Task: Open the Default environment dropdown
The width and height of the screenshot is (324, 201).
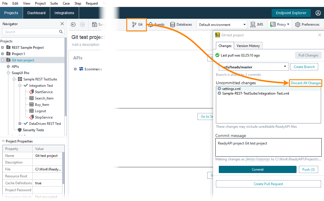Action: tap(221, 25)
